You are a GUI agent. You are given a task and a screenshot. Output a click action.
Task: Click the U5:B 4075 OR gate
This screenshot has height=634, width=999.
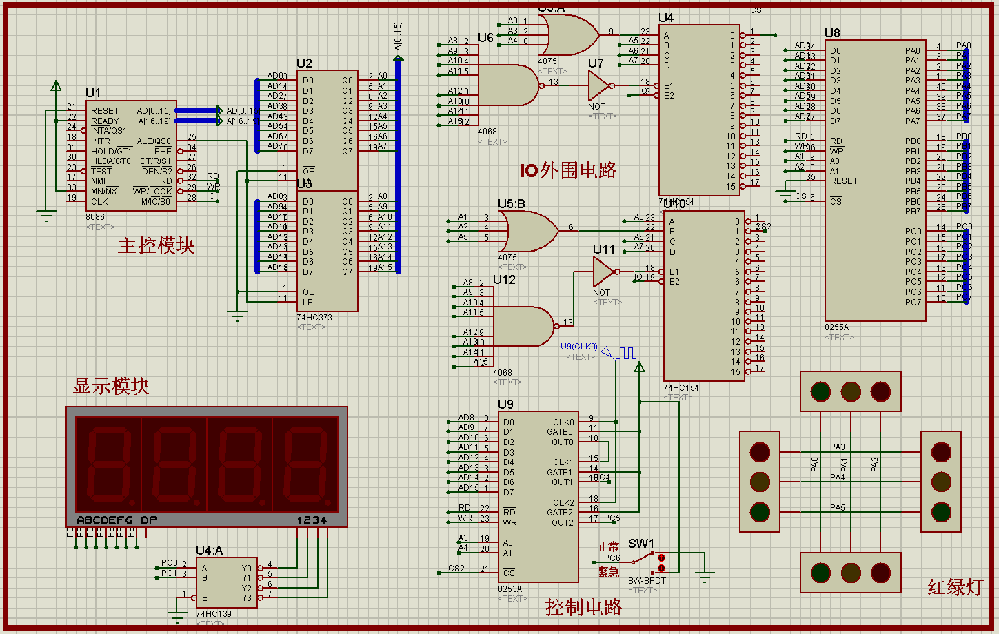click(529, 231)
